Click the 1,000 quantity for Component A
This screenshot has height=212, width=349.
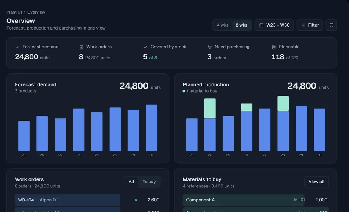tap(321, 200)
